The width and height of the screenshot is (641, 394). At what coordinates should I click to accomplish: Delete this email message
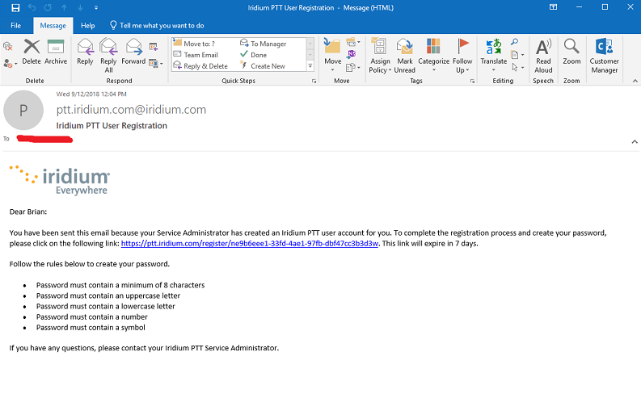pos(32,52)
